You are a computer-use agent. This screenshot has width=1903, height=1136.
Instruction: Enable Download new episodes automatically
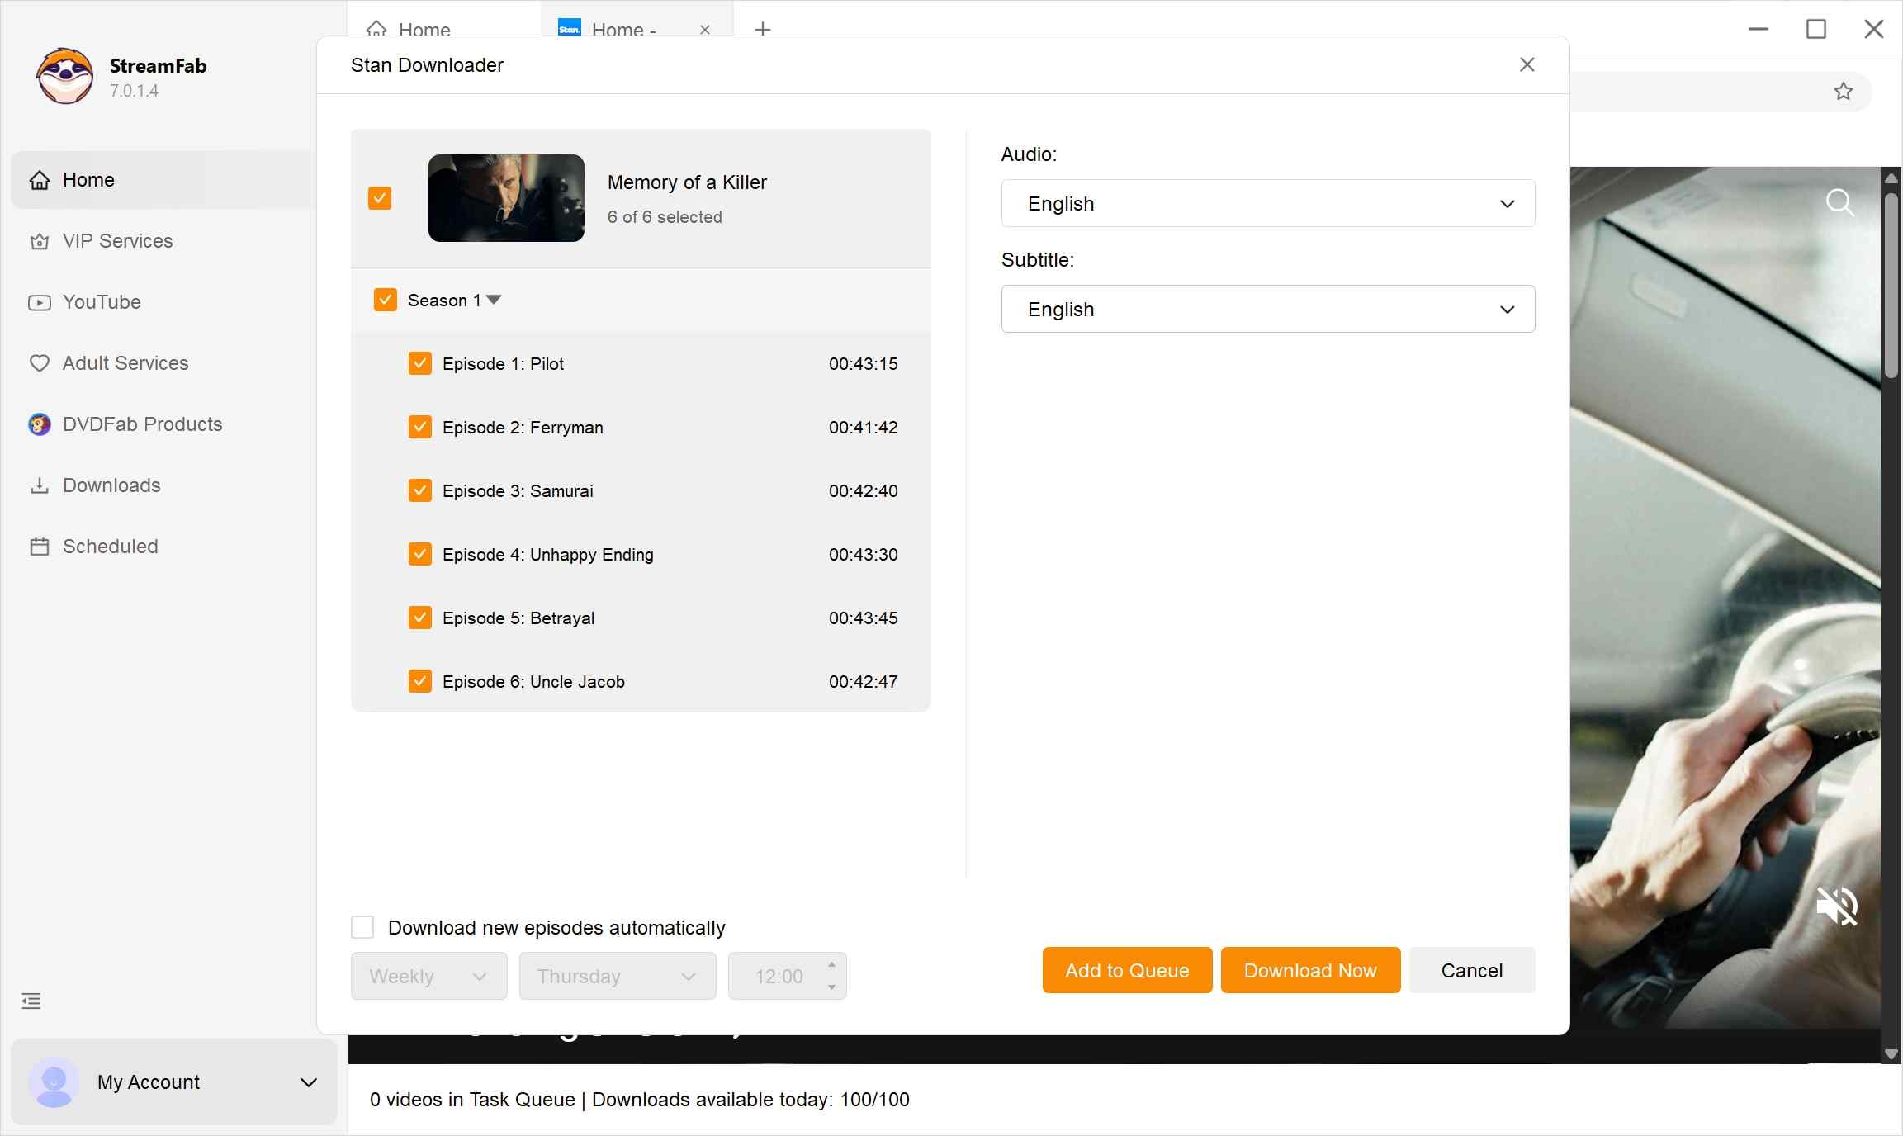362,927
